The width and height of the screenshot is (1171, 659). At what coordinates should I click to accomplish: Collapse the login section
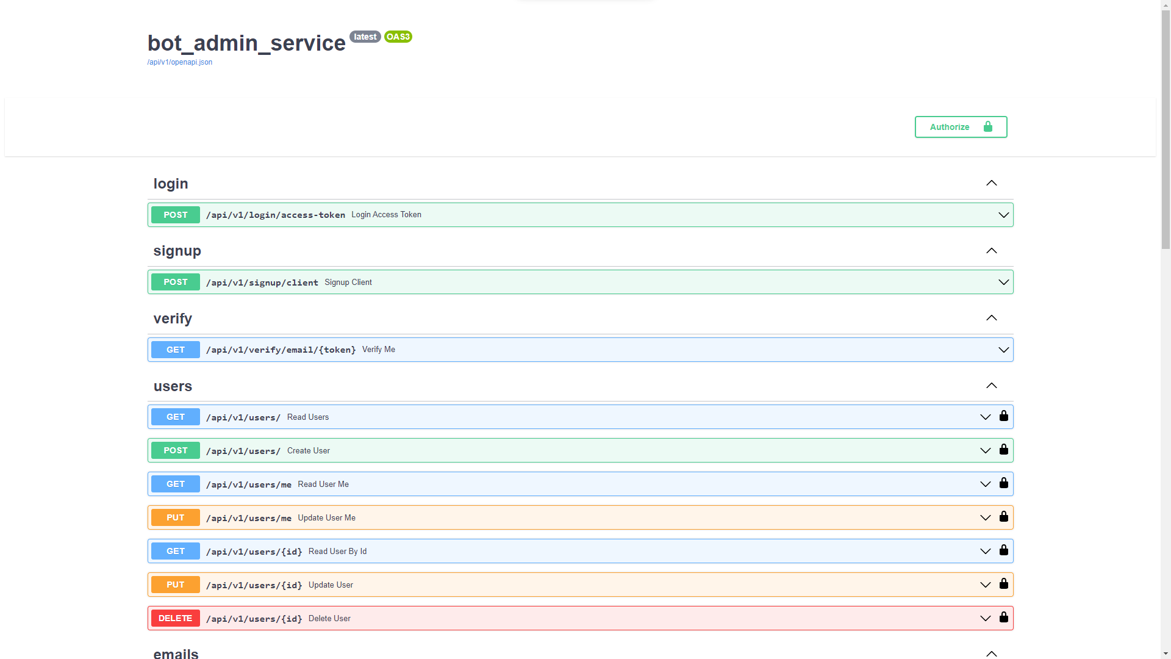tap(991, 183)
